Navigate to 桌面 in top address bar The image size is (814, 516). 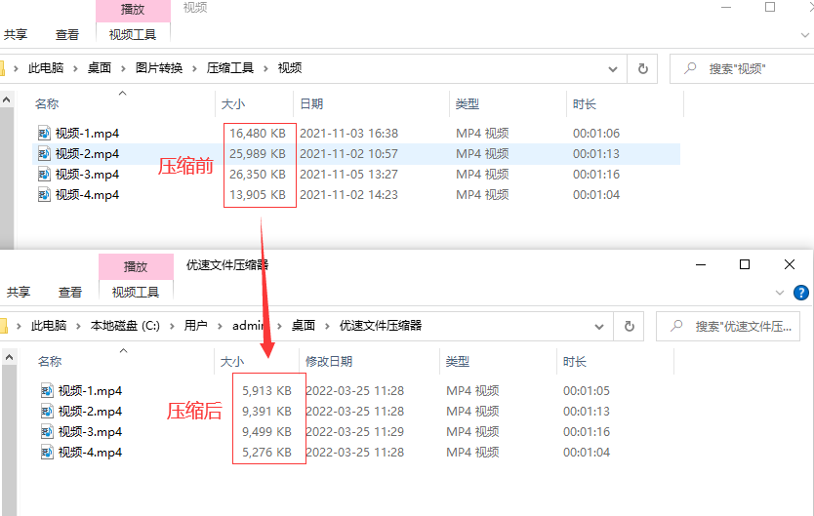[x=100, y=68]
